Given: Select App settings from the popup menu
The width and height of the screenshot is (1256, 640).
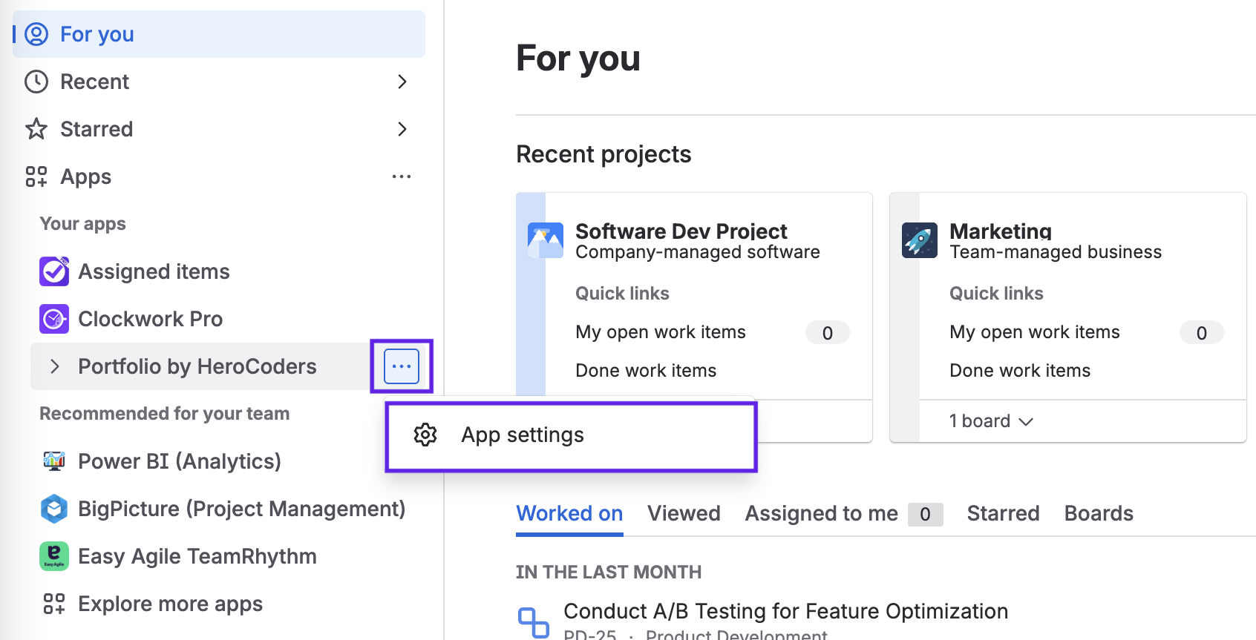Looking at the screenshot, I should point(571,435).
